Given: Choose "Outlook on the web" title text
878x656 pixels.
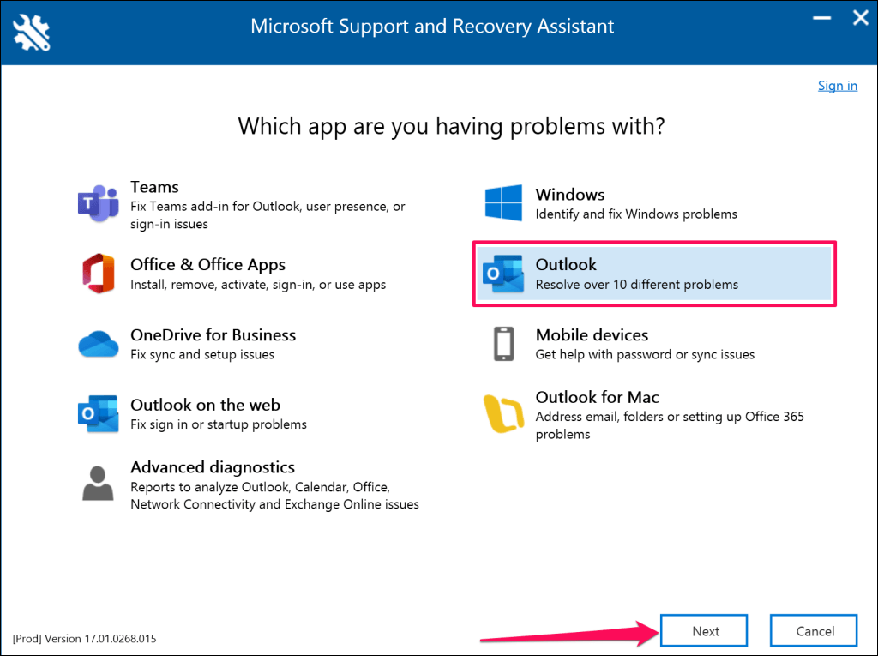Looking at the screenshot, I should coord(205,405).
